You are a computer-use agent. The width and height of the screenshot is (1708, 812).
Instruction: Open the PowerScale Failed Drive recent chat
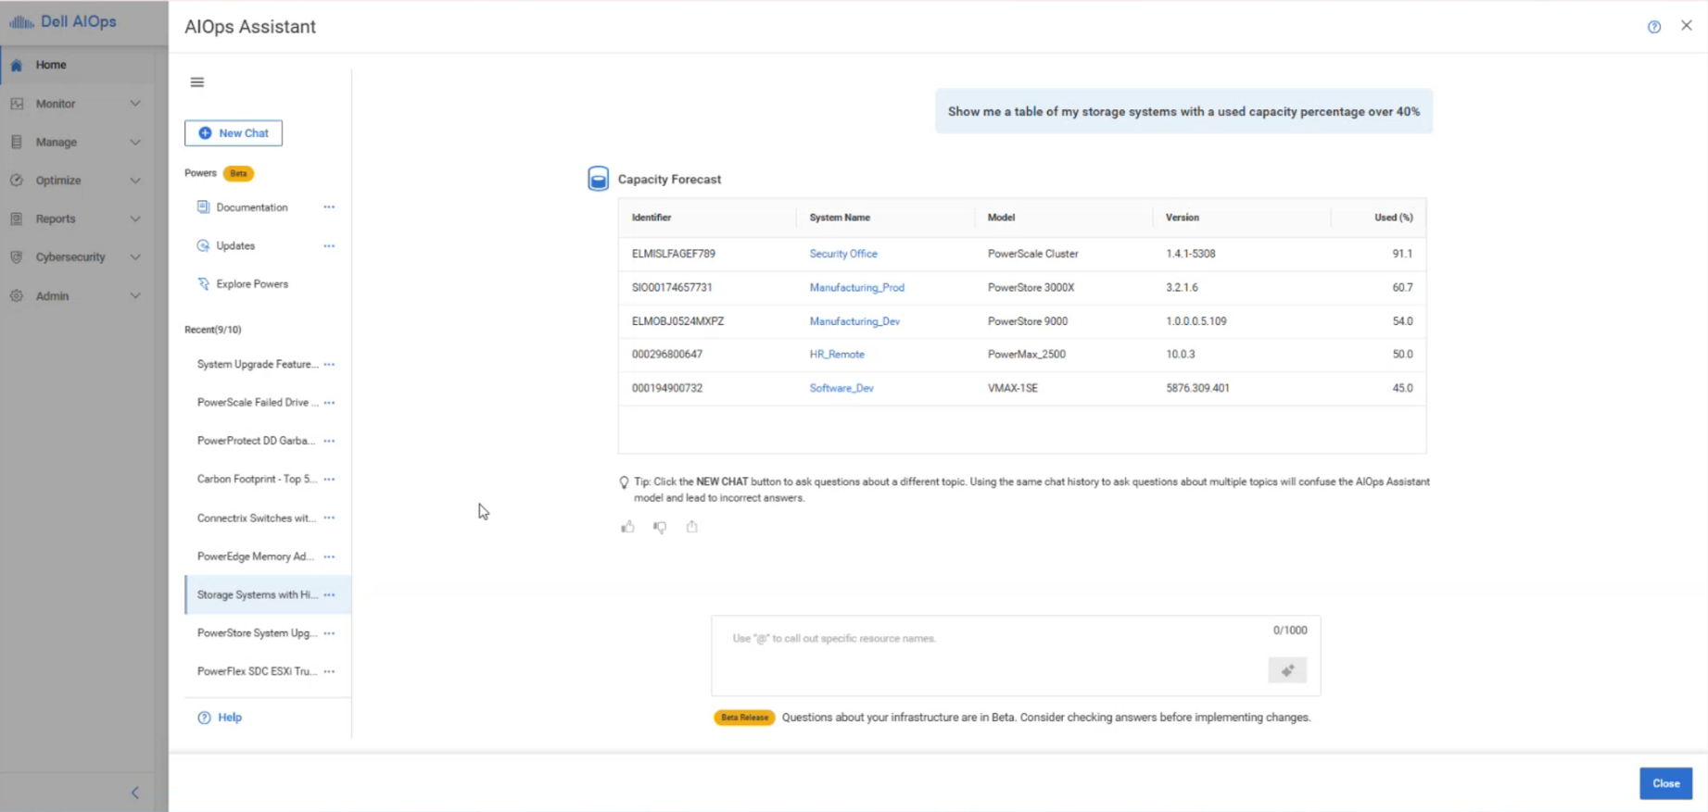[257, 403]
